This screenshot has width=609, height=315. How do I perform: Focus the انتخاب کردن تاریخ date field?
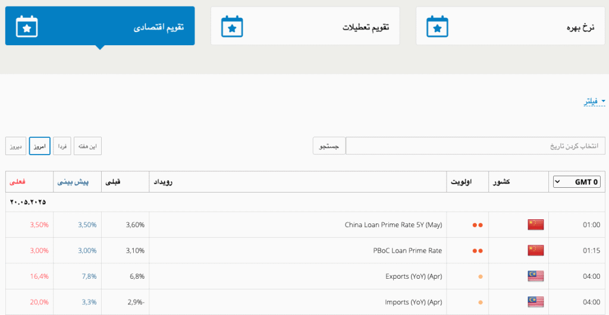(475, 146)
